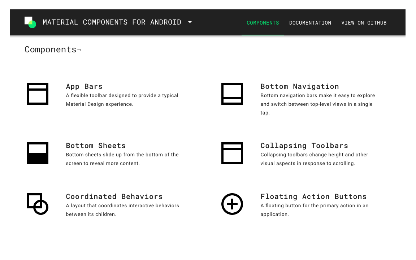Screen dimensions: 416x260
Task: Open the Coordinated Behaviors component icon
Action: coord(38,204)
